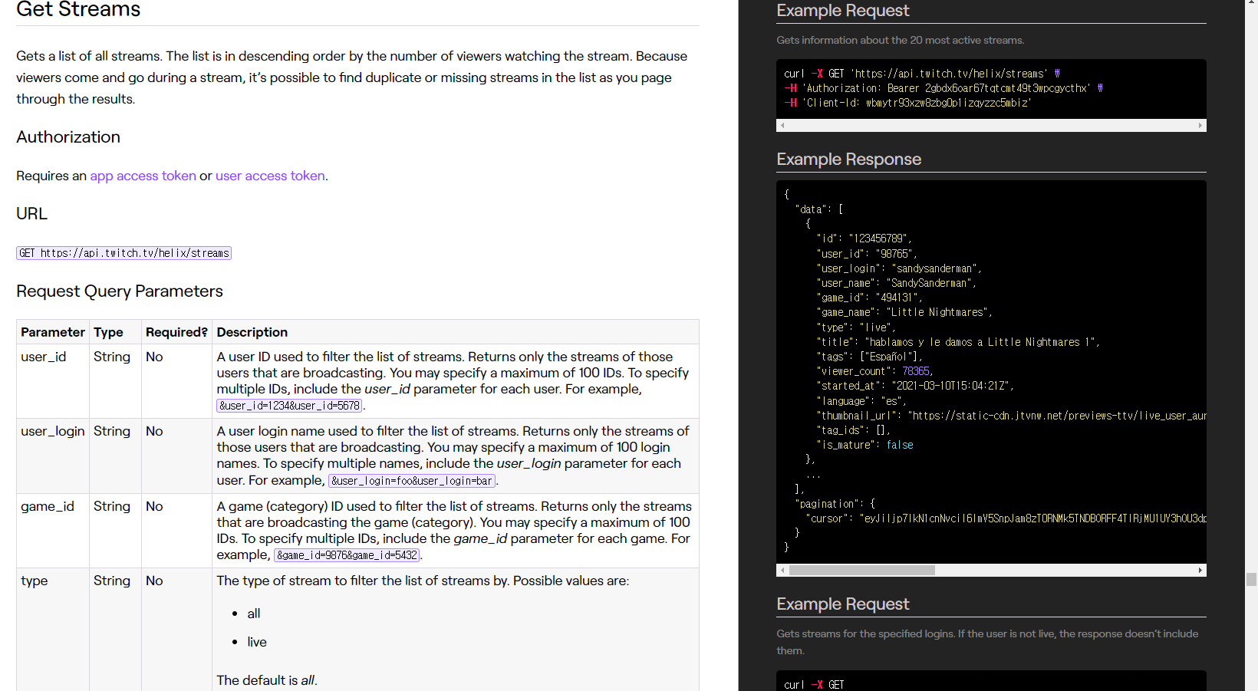Click the Example Response heading
This screenshot has width=1258, height=691.
click(x=848, y=160)
